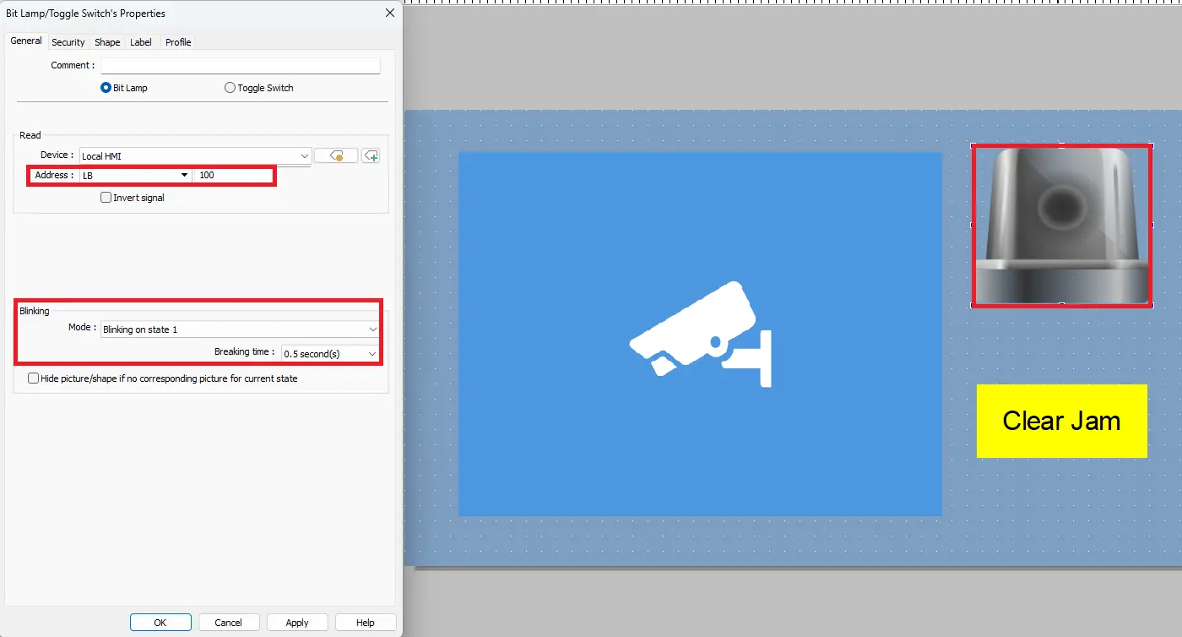Click the add new tag icon
The width and height of the screenshot is (1182, 637).
pyautogui.click(x=371, y=155)
